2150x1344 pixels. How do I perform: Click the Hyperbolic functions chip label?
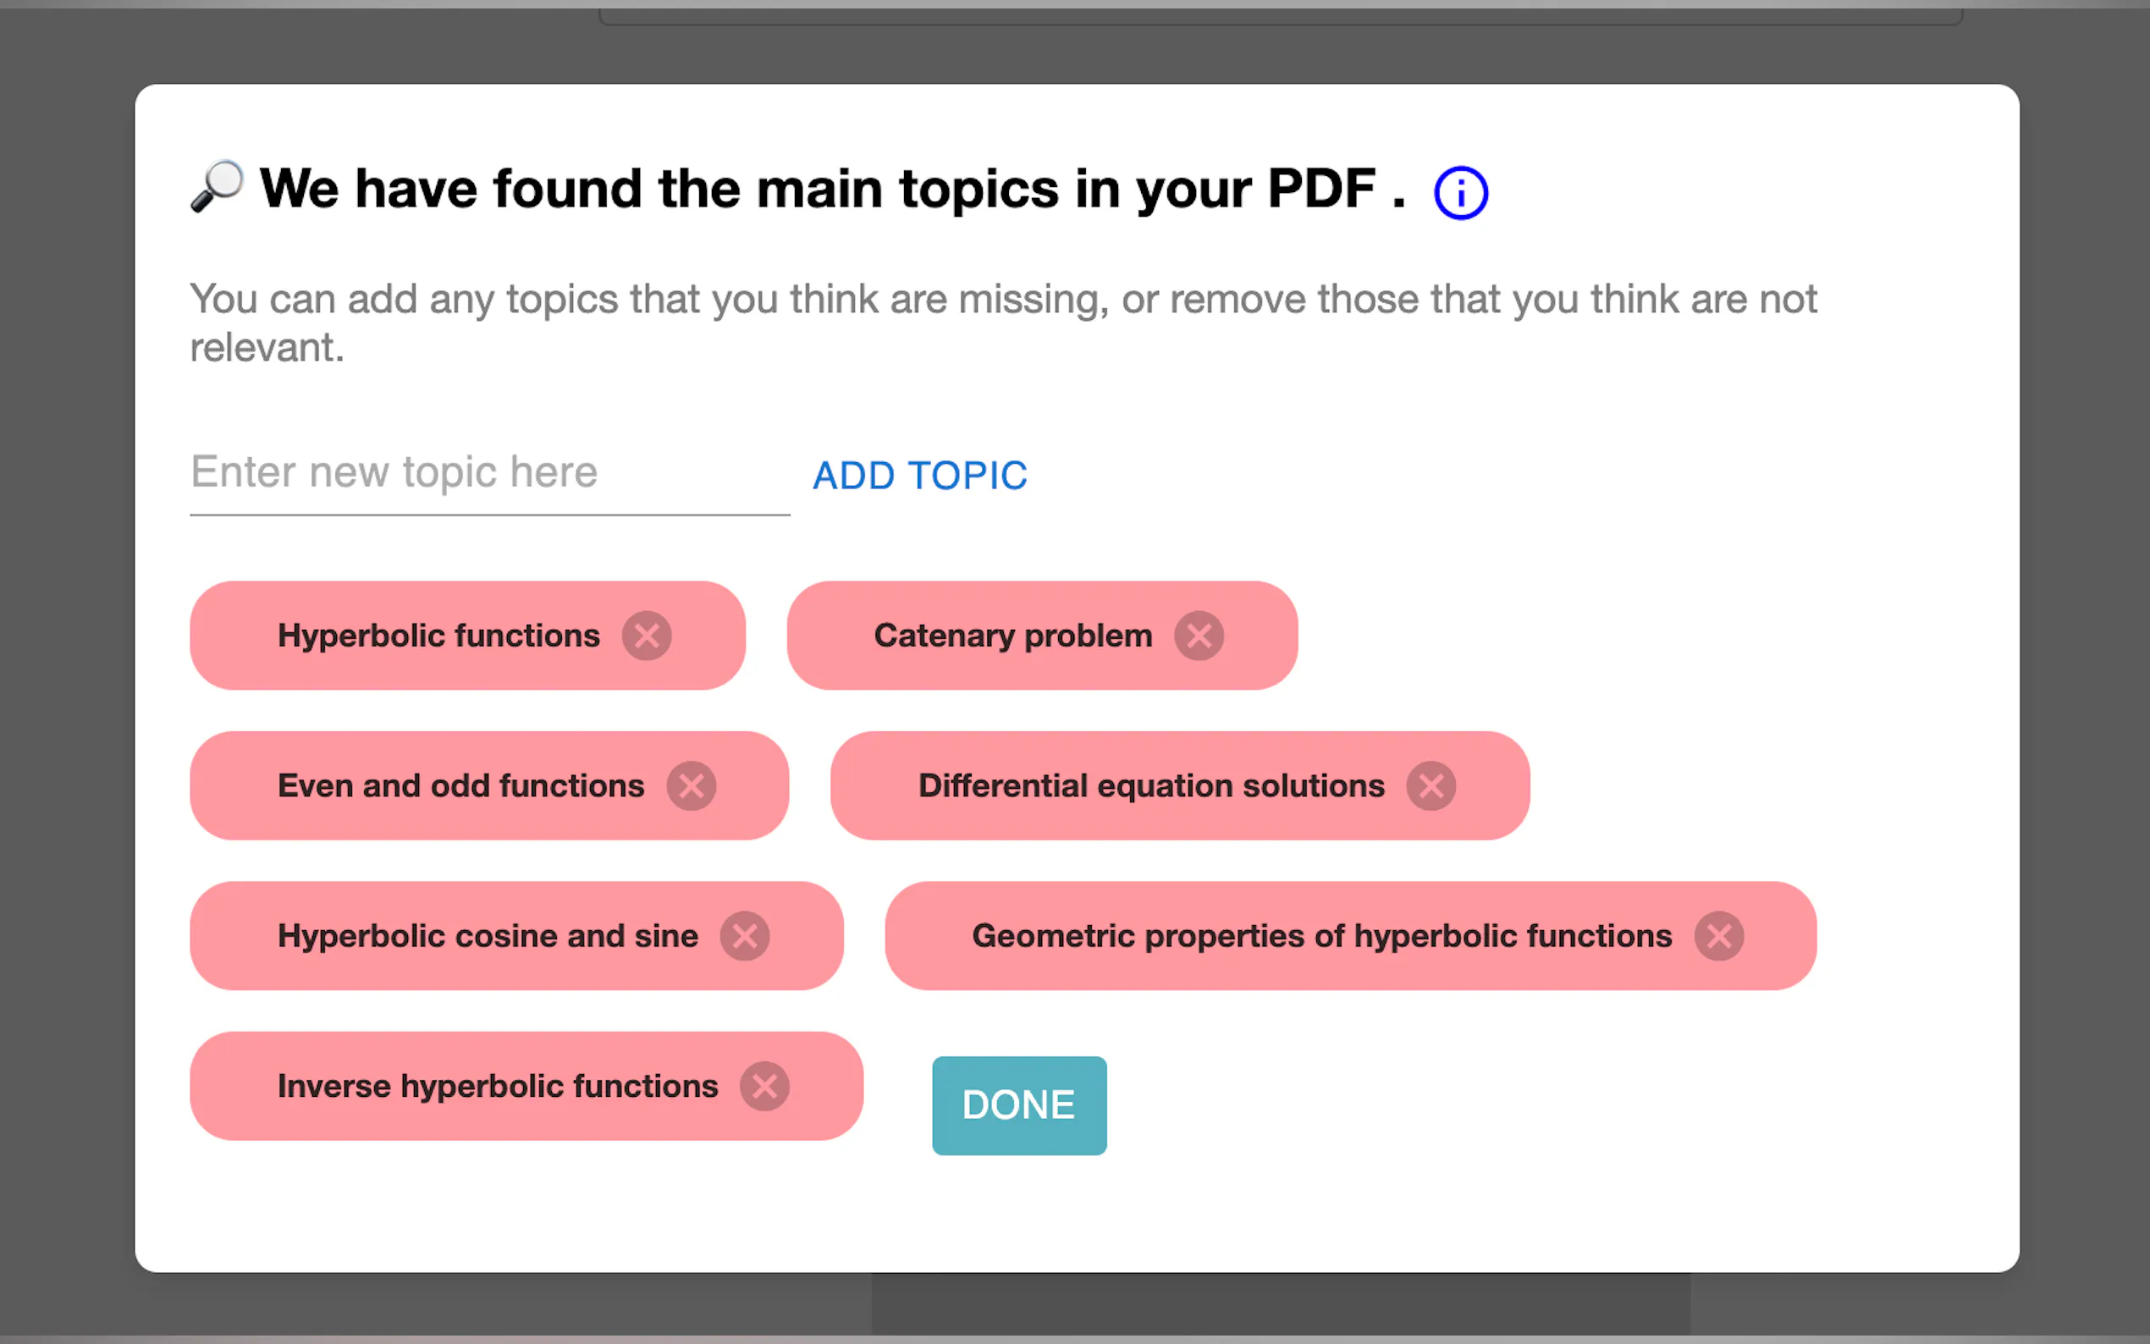pyautogui.click(x=438, y=636)
